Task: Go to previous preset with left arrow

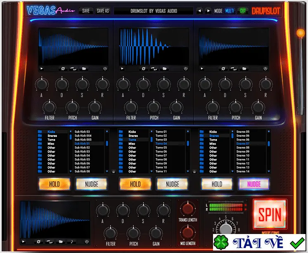Action: click(x=199, y=11)
